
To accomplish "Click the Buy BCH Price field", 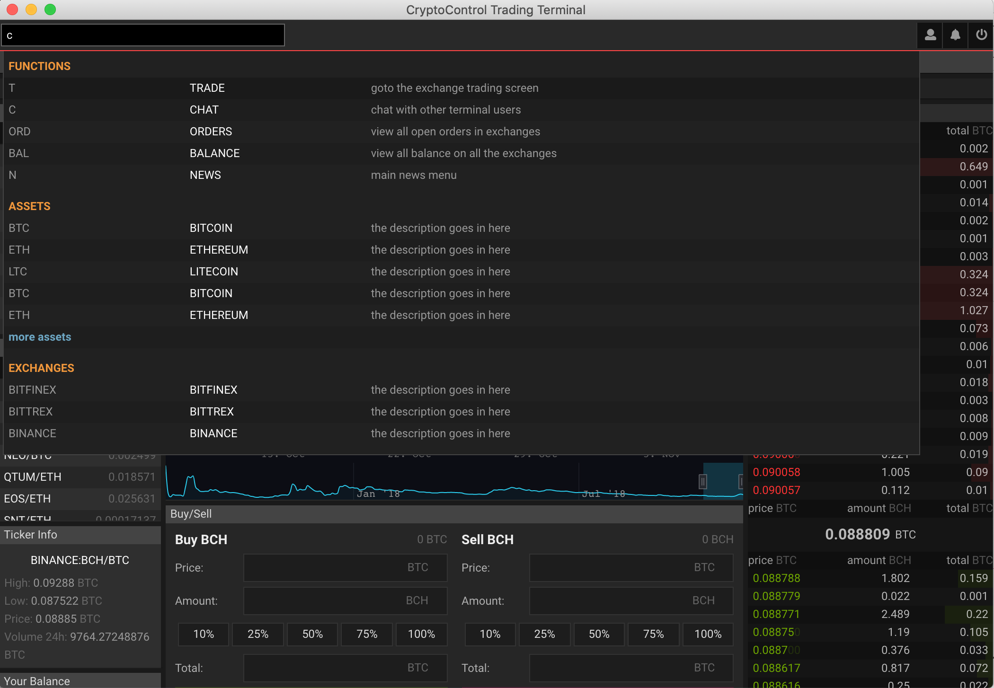I will (346, 568).
